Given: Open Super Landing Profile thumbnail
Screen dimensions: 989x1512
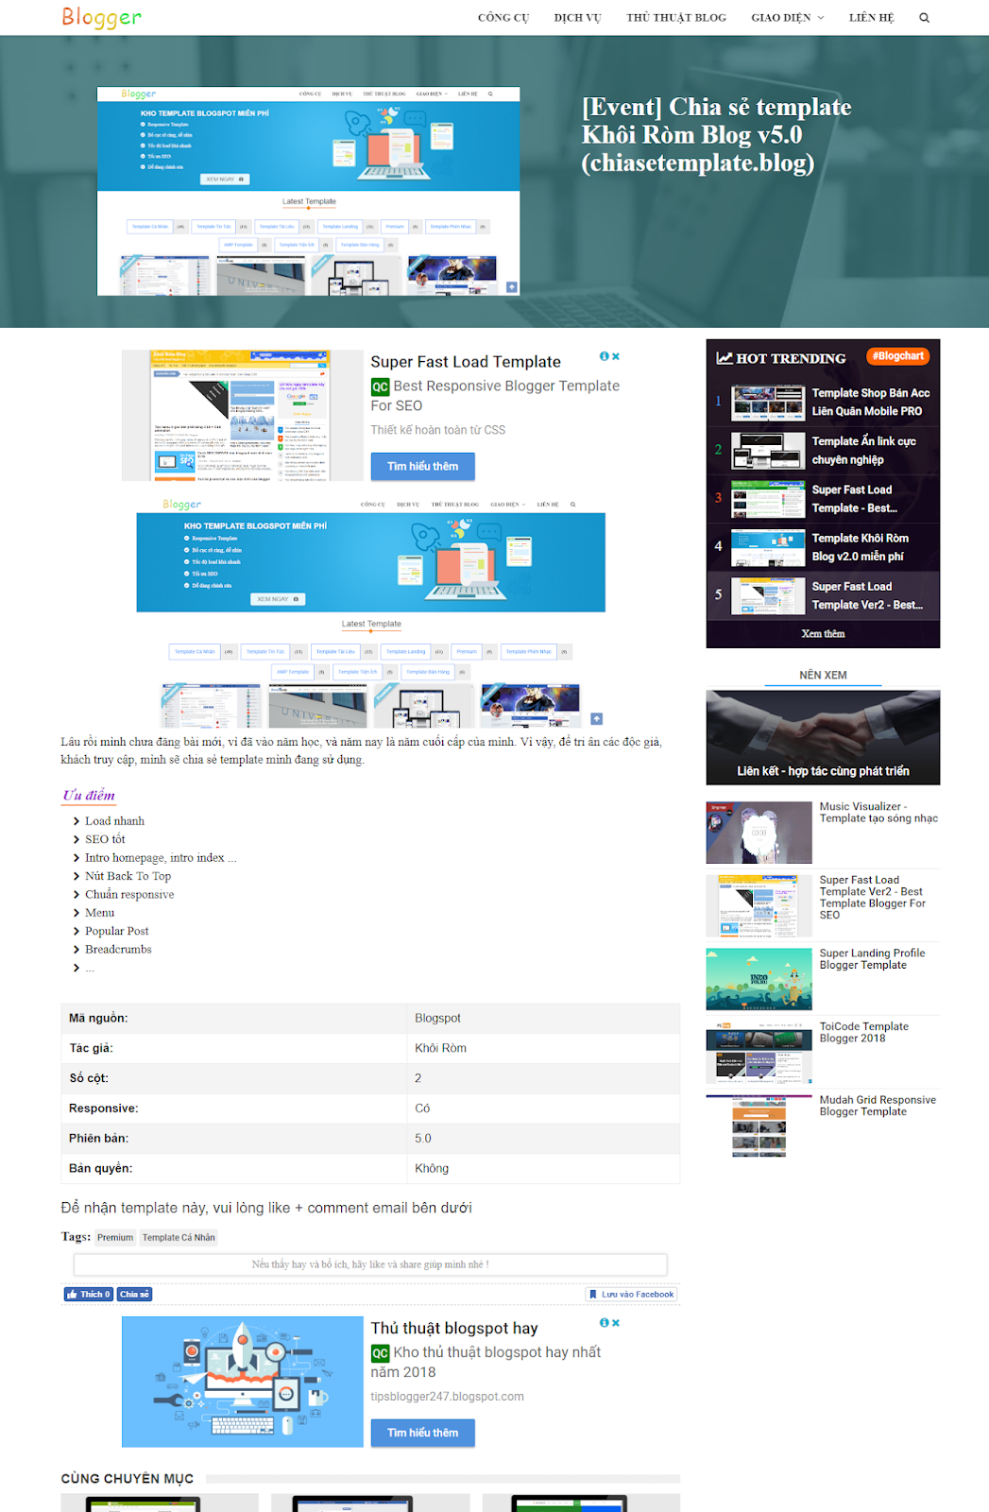Looking at the screenshot, I should [x=759, y=979].
